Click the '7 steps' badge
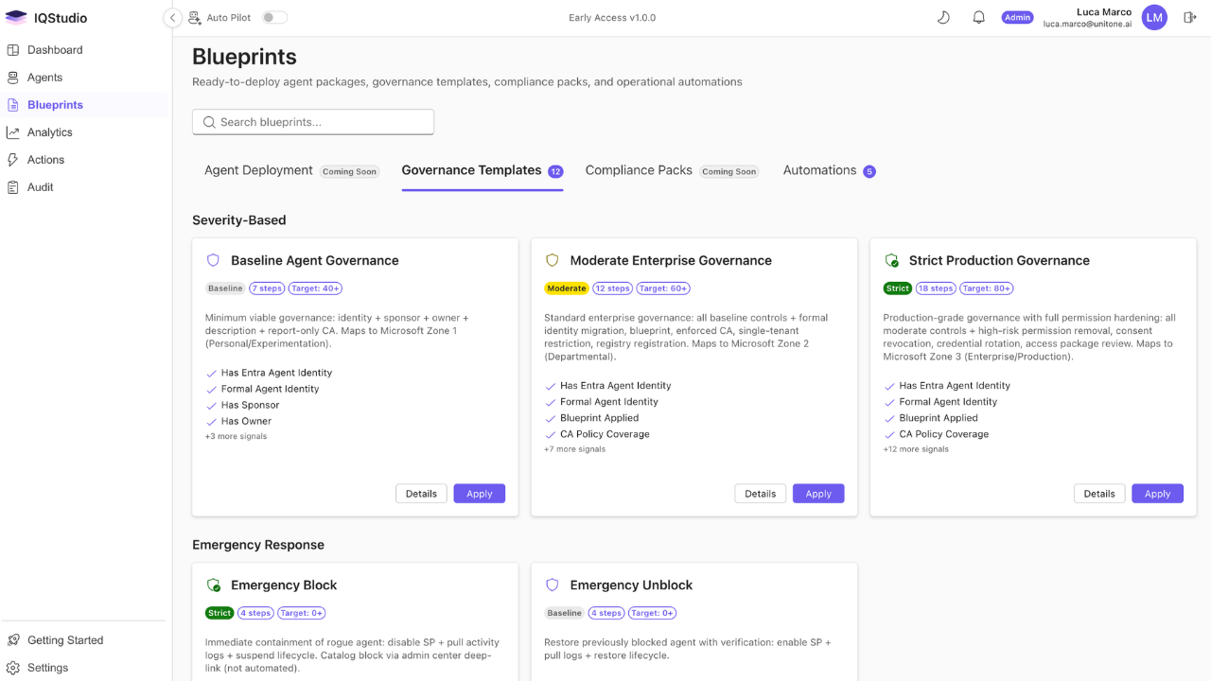Screen dimensions: 1211x681 267,288
